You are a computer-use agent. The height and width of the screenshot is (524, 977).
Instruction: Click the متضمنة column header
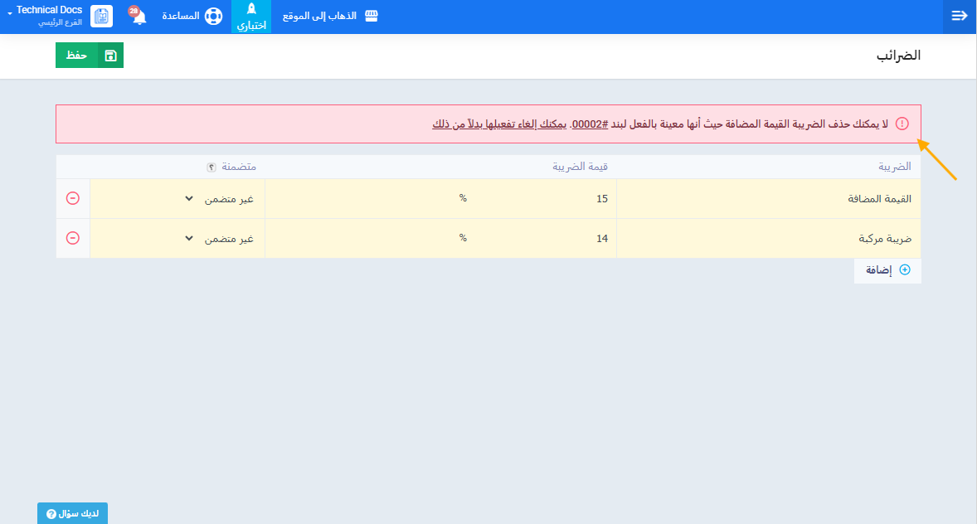tap(239, 167)
